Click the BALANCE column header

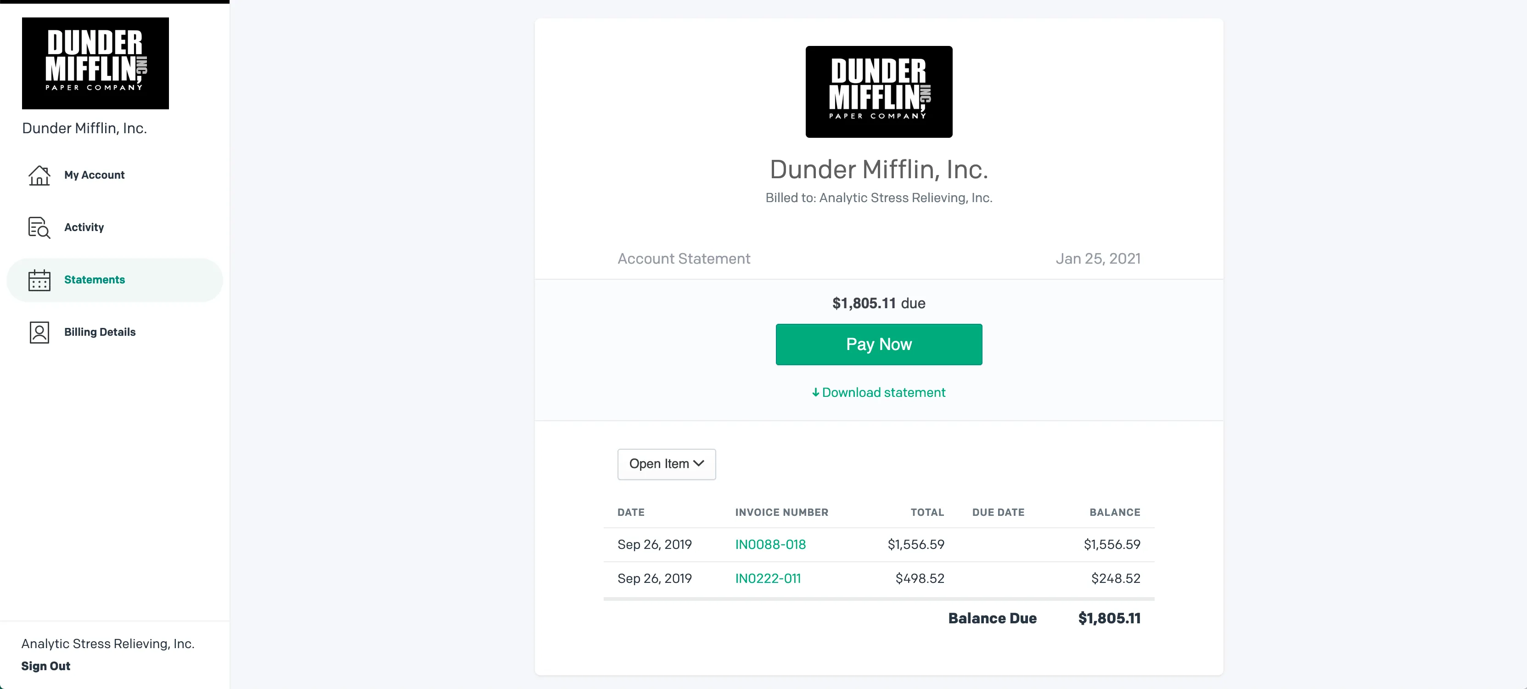tap(1114, 512)
